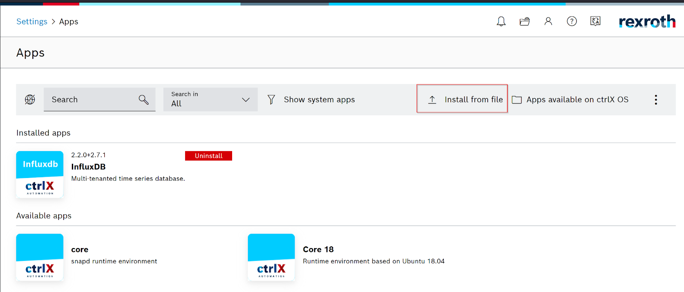The height and width of the screenshot is (292, 684).
Task: Click the InfluxDB app tile icon
Action: [40, 175]
